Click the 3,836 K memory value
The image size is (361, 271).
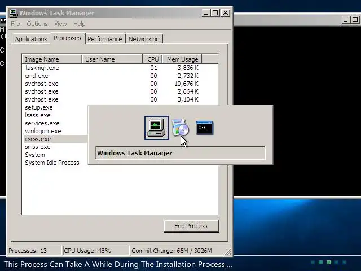tap(188, 68)
